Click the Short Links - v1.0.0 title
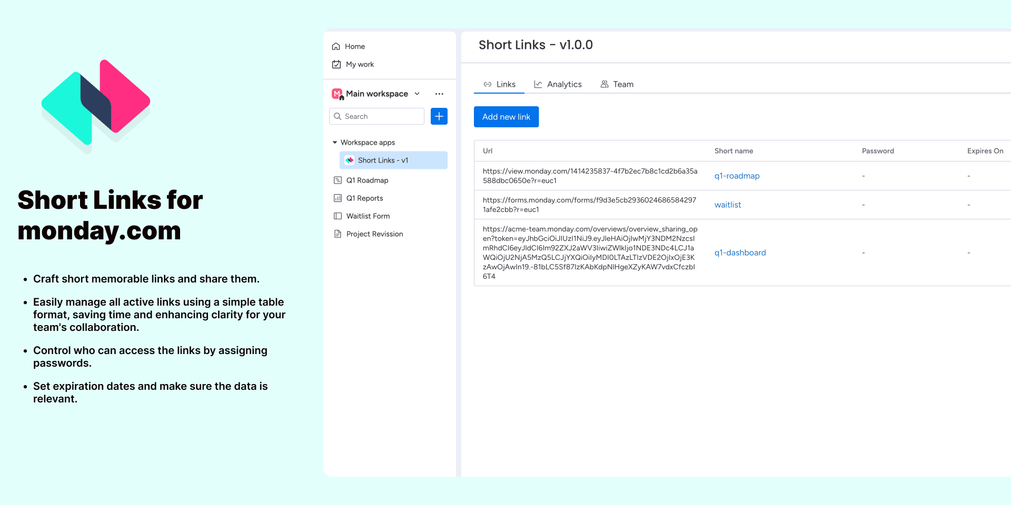Image resolution: width=1011 pixels, height=505 pixels. pos(536,45)
